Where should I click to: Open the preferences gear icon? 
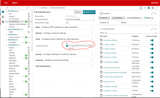point(153,8)
